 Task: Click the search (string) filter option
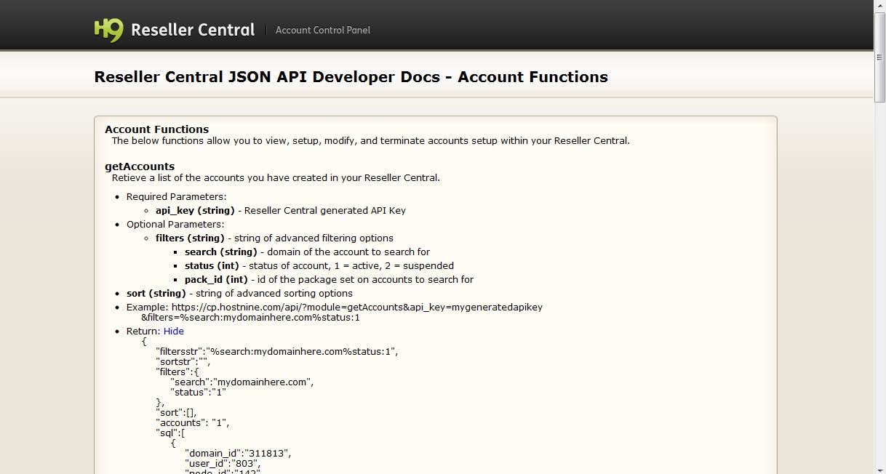[221, 252]
